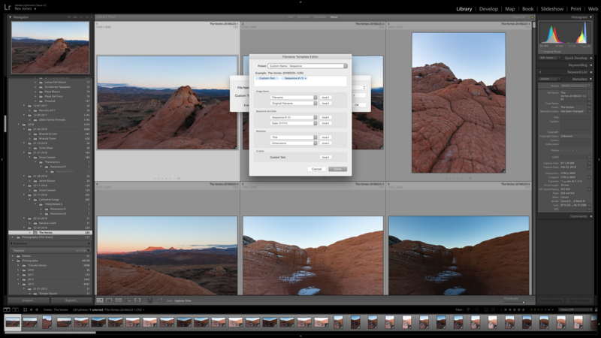Click the Painter spray can tool
This screenshot has height=338, width=601.
[150, 300]
